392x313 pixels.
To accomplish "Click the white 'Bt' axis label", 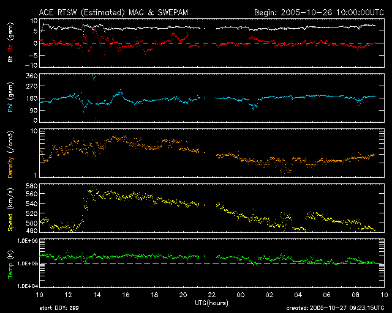I will click(x=10, y=59).
